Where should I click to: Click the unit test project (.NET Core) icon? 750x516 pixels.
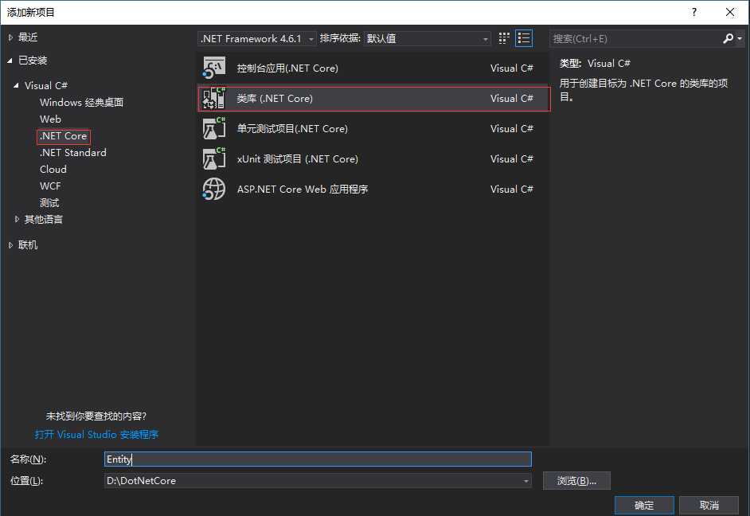coord(214,128)
